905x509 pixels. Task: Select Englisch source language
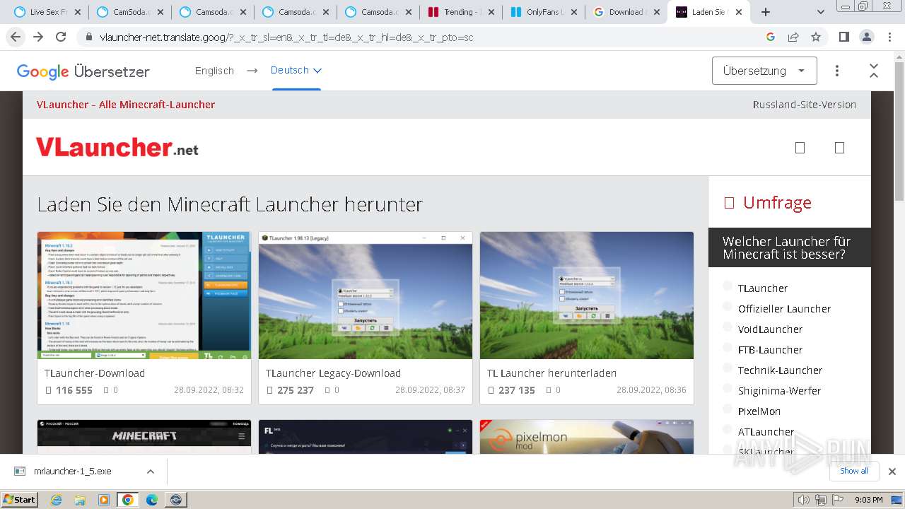point(214,71)
